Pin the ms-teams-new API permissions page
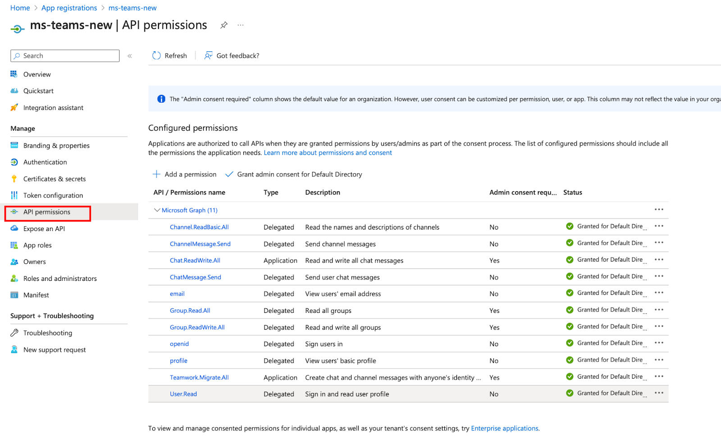The height and width of the screenshot is (443, 721). (224, 25)
